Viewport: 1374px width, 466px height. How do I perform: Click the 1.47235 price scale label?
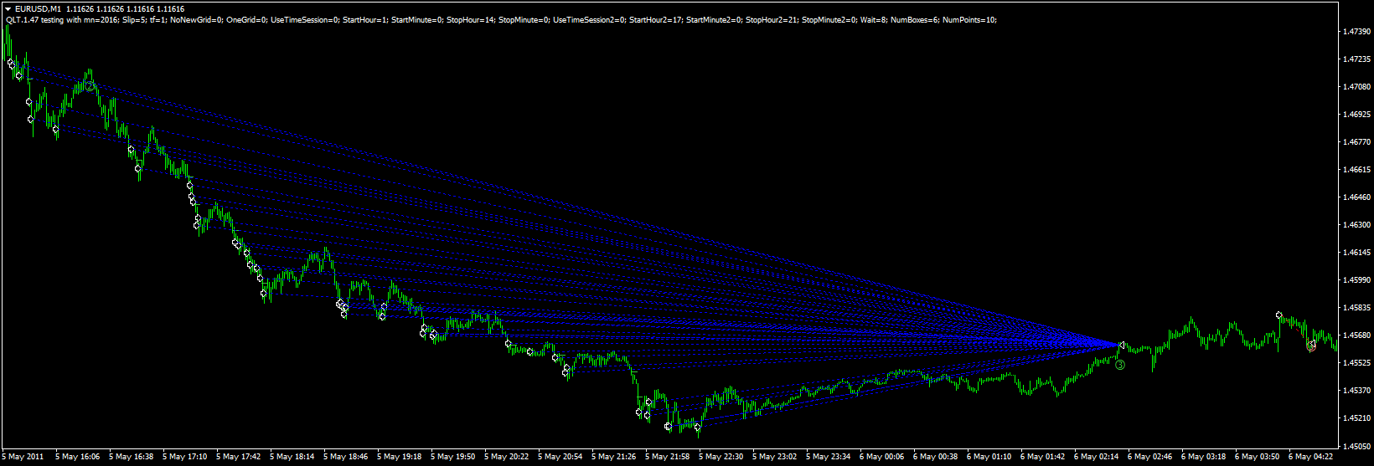[1356, 59]
